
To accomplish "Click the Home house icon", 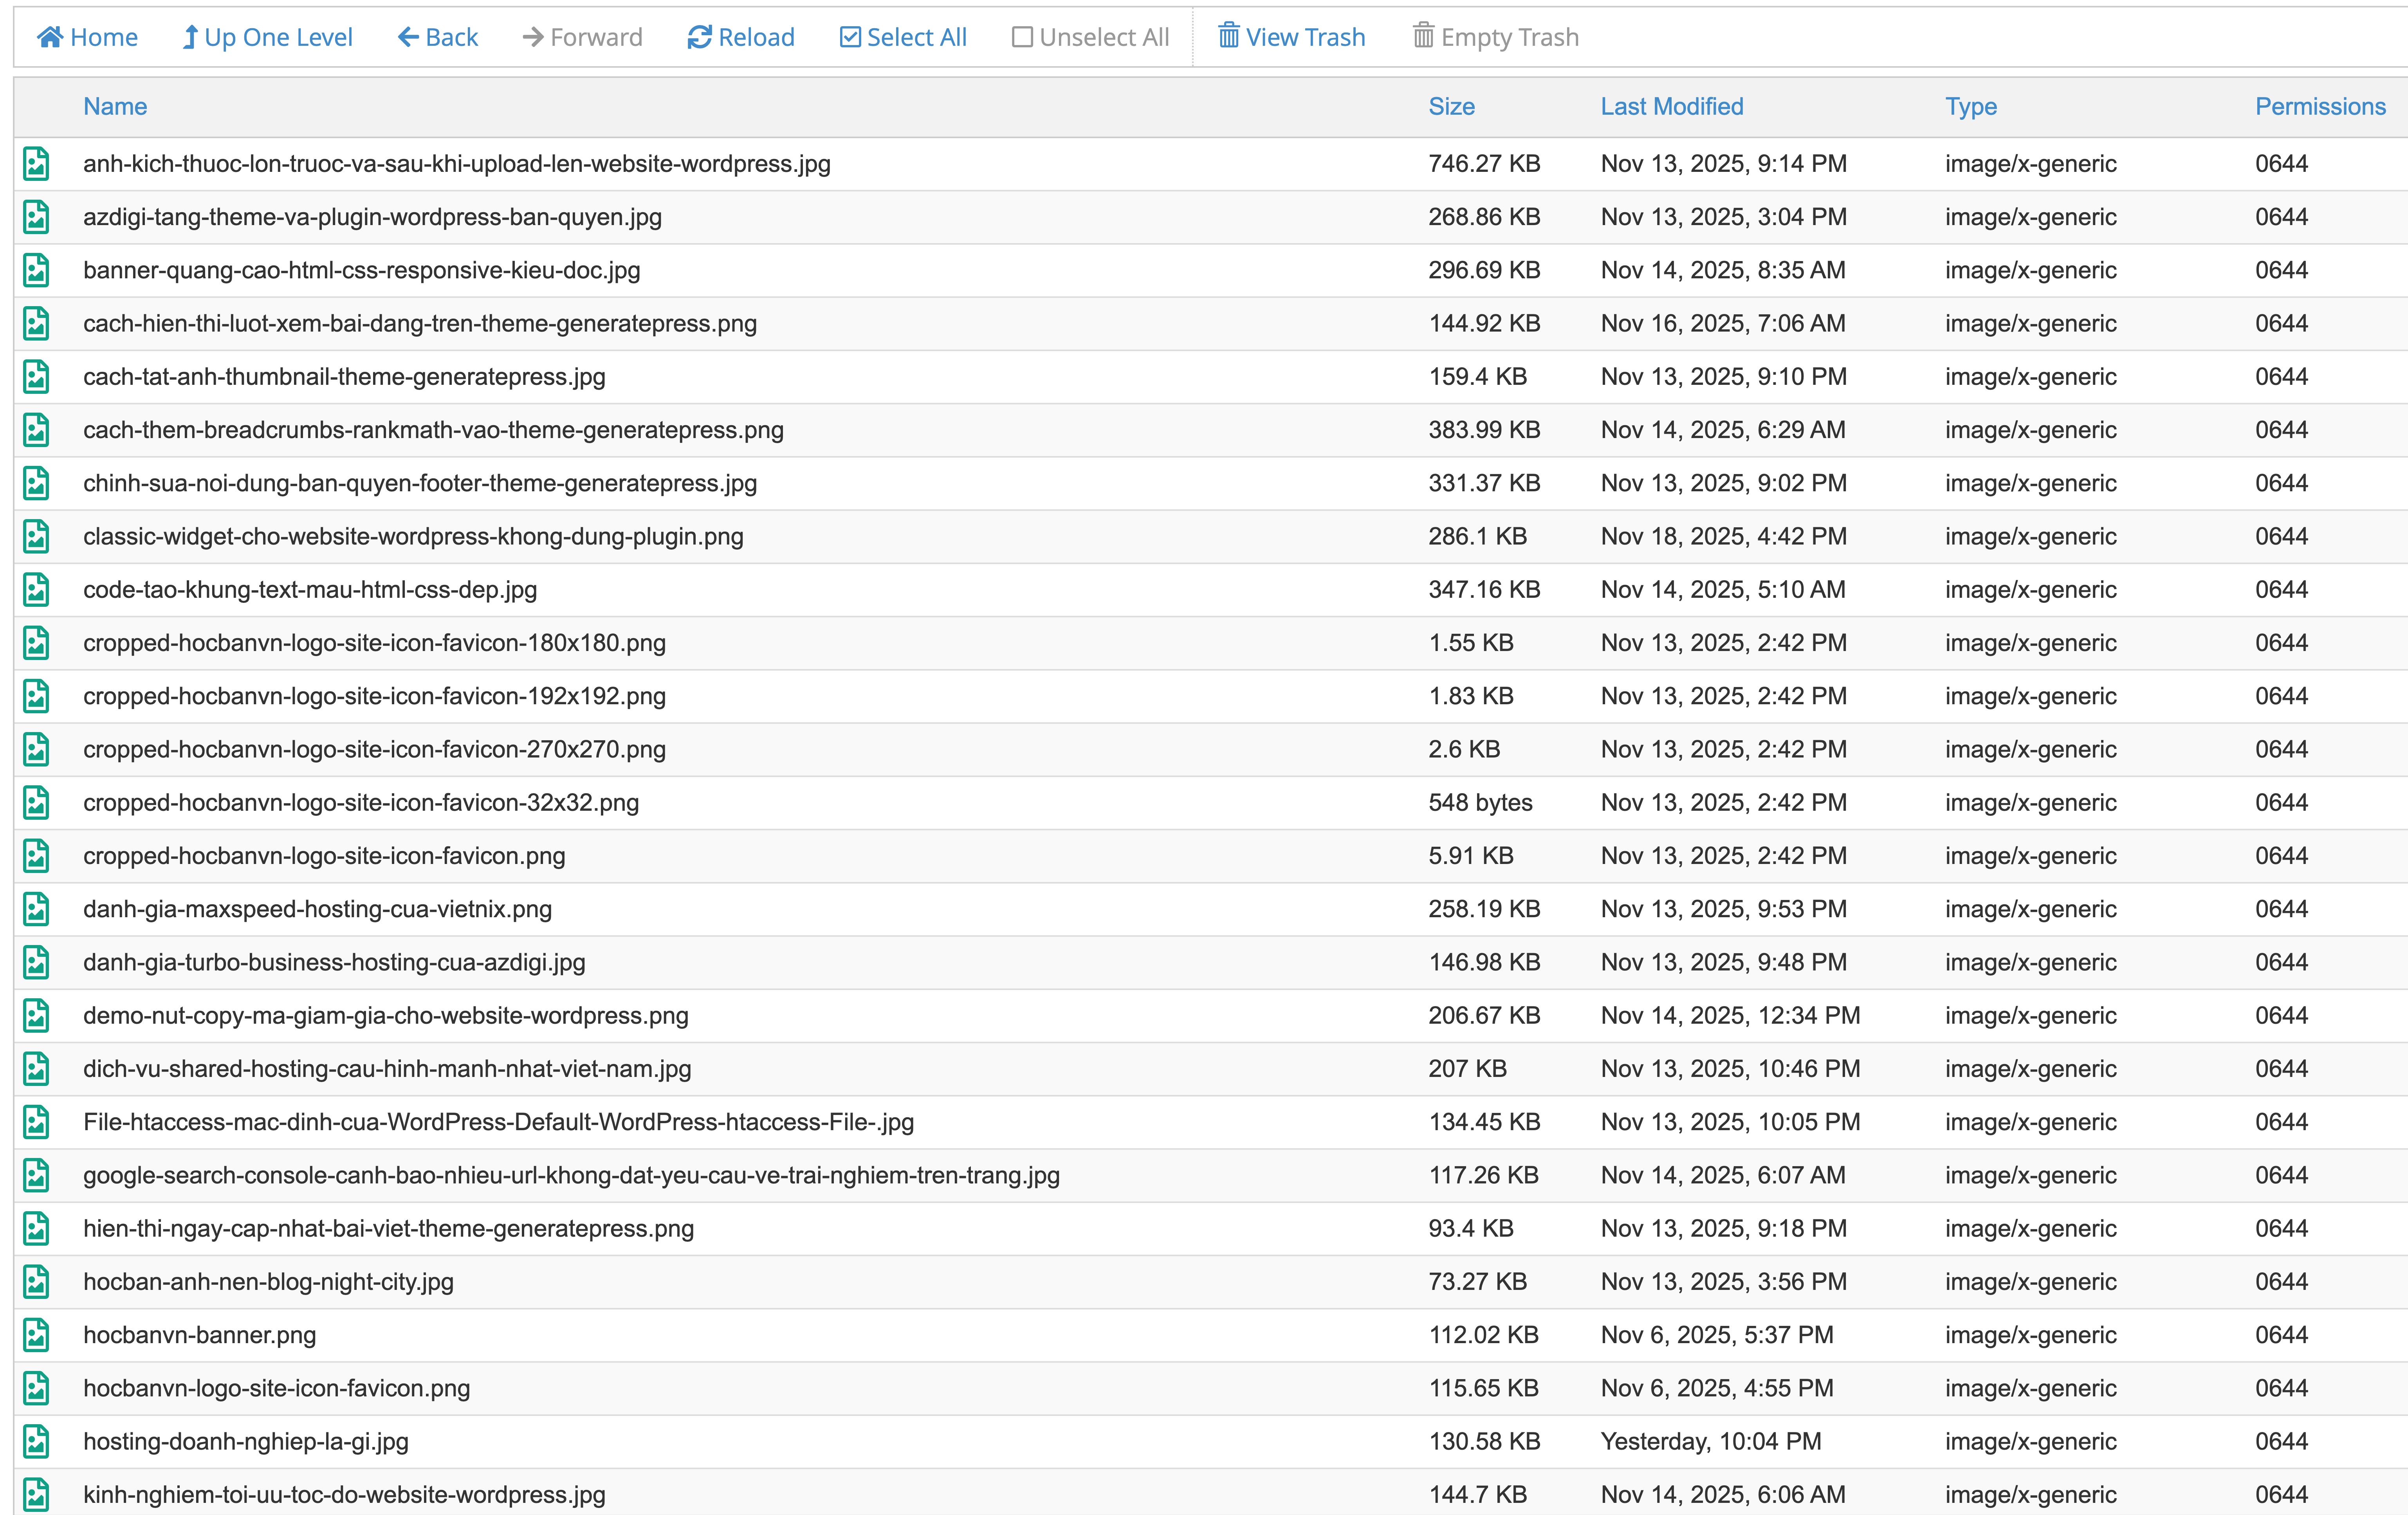I will tap(50, 37).
